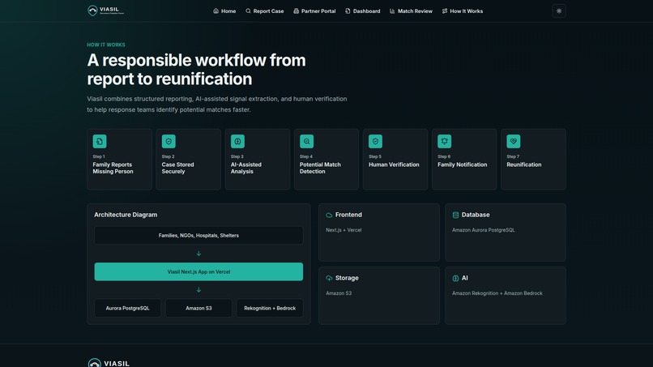Click the arrow below Families box

click(x=198, y=254)
